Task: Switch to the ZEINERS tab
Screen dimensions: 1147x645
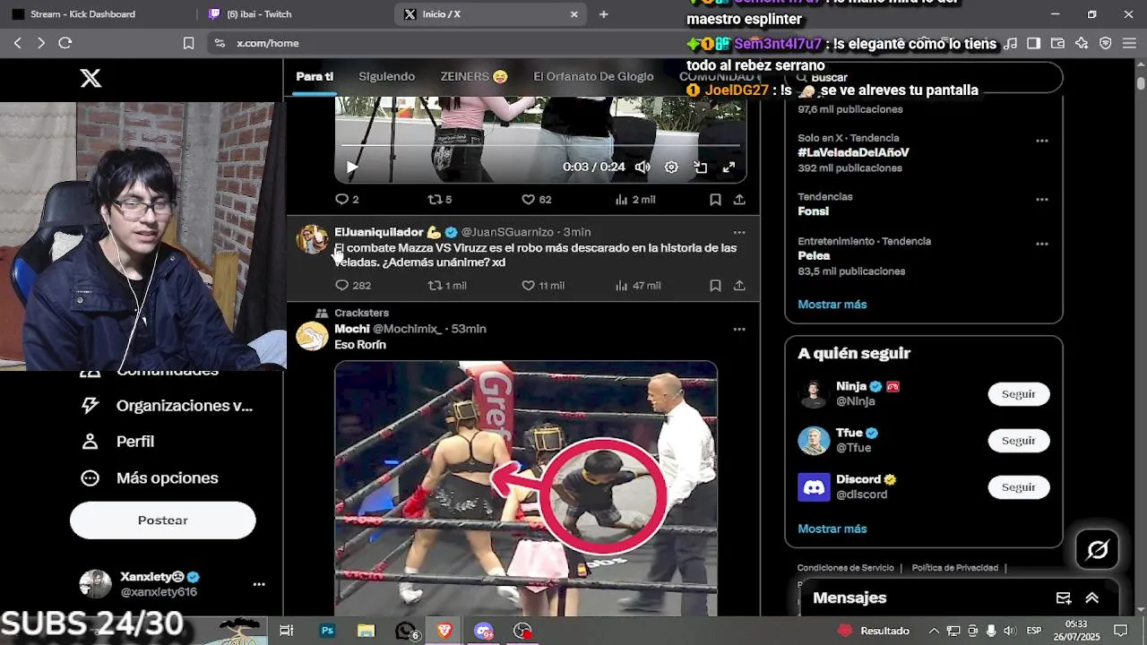Action: pyautogui.click(x=474, y=76)
